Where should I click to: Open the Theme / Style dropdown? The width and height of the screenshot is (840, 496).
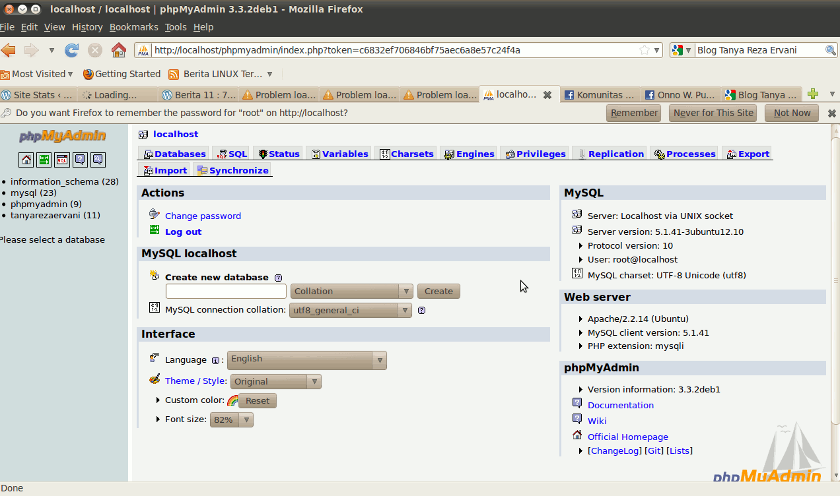click(276, 381)
